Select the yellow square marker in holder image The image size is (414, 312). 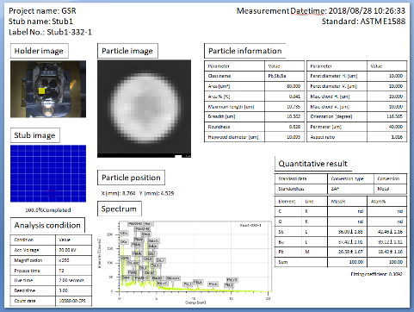[x=42, y=91]
